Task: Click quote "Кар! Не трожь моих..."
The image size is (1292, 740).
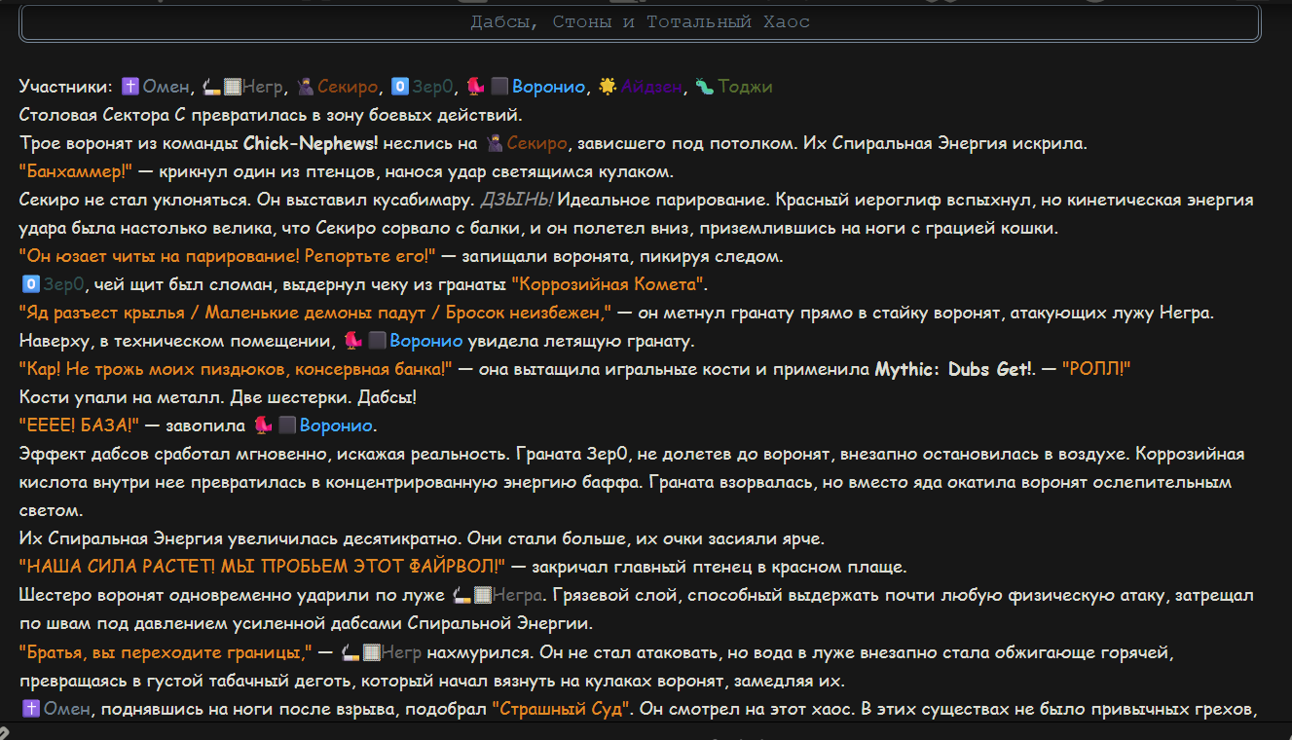Action: coord(237,370)
